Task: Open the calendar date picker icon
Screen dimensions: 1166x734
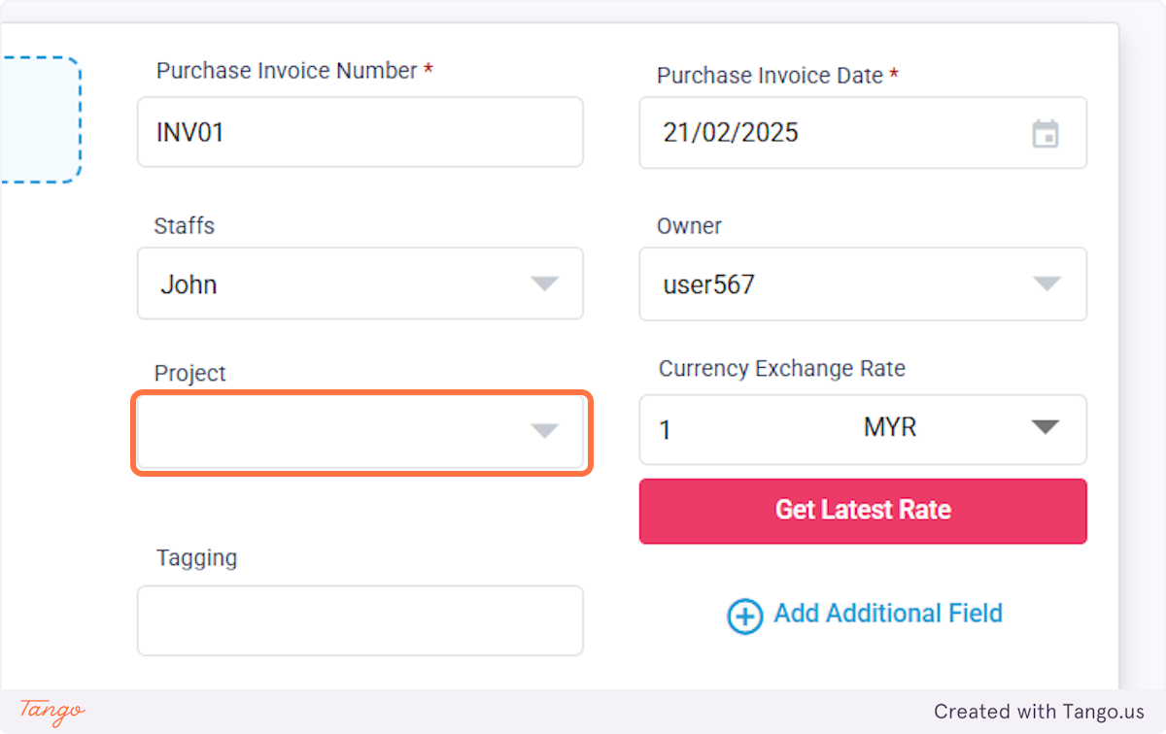Action: [1045, 133]
